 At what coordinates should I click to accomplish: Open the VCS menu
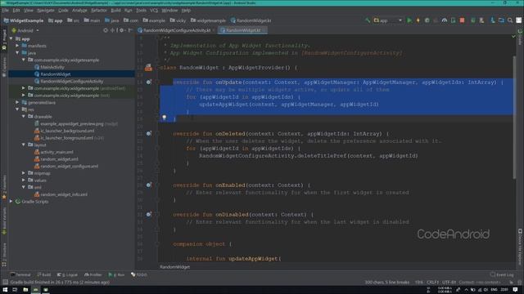coord(154,11)
